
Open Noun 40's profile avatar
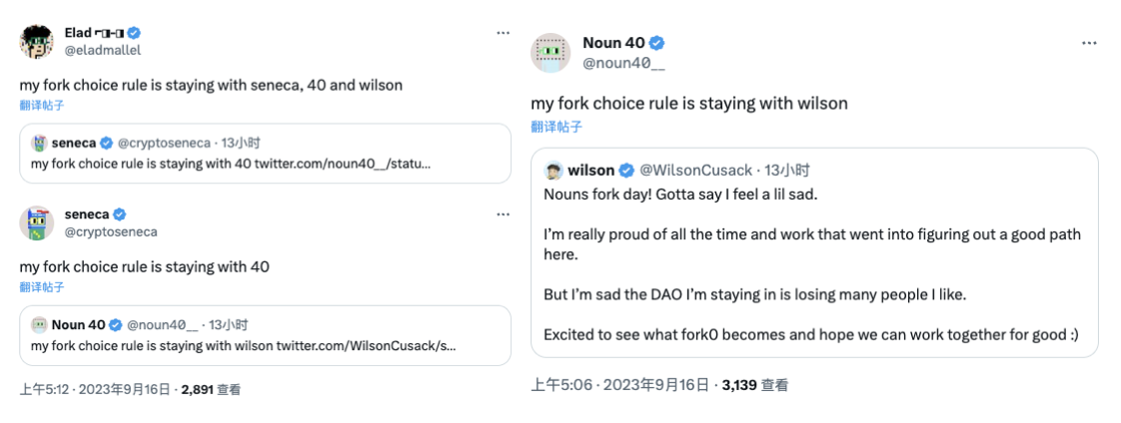(x=549, y=52)
